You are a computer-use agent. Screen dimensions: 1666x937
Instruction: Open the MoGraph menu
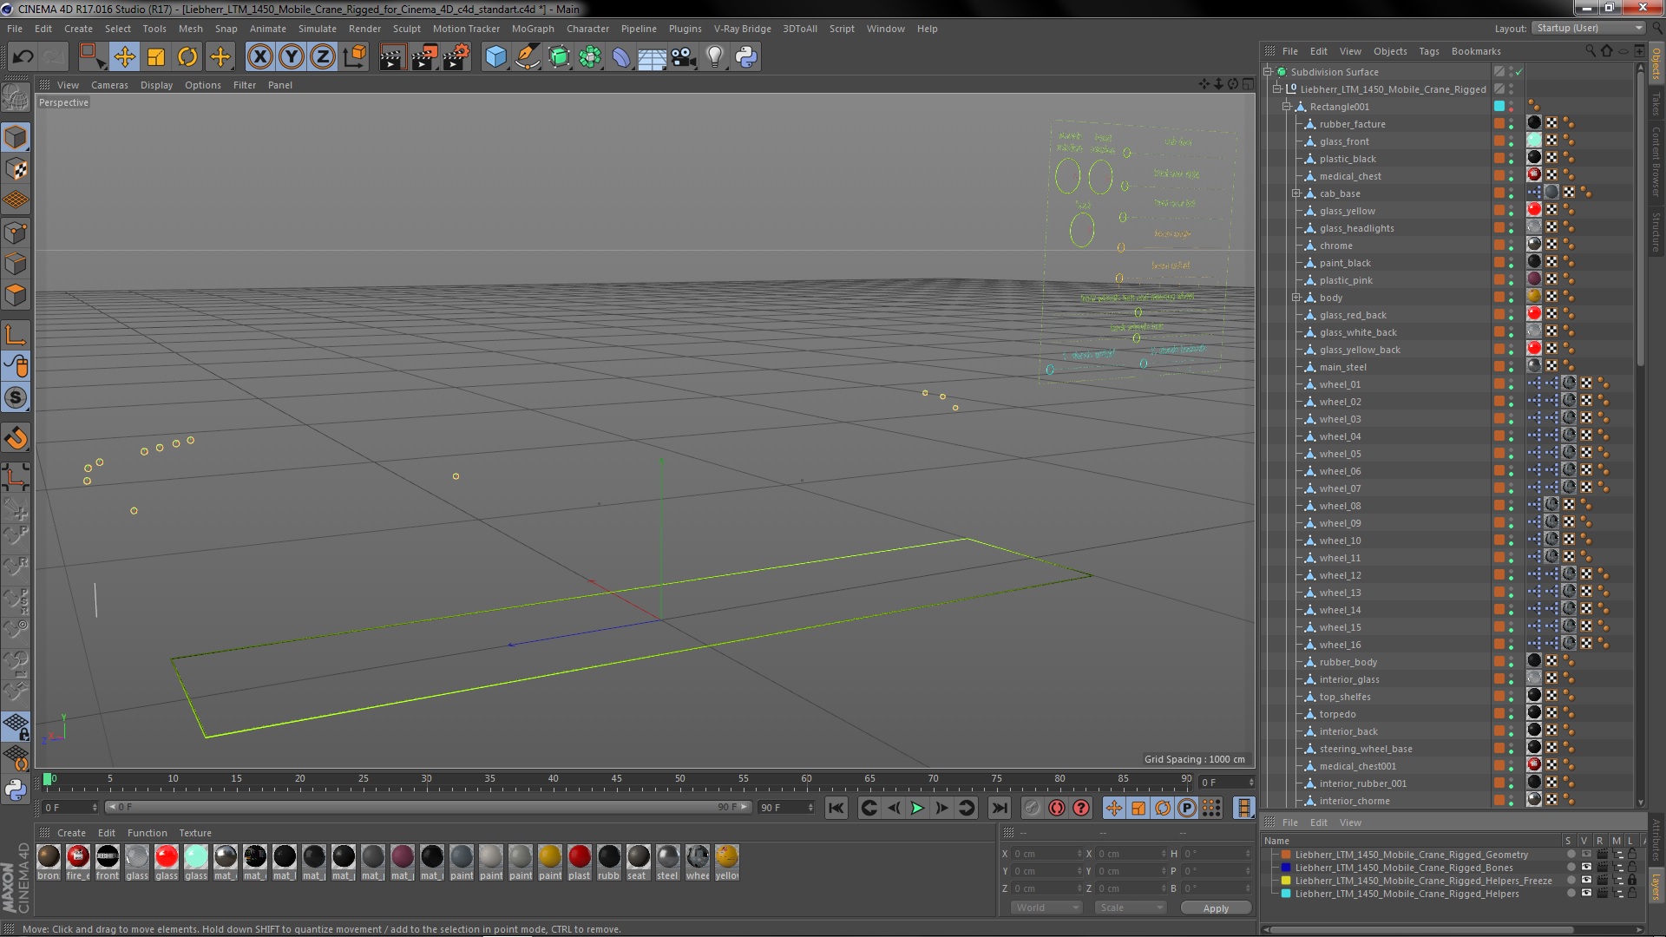533,29
